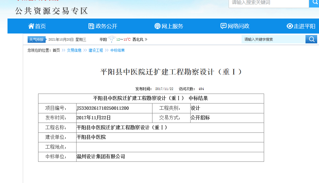Go to 网络问政 section

coord(239,26)
